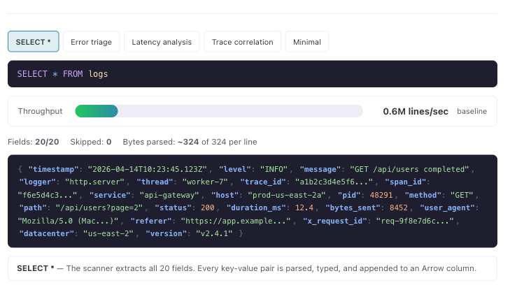Click the Throughput label
This screenshot has height=292, width=510.
40,111
